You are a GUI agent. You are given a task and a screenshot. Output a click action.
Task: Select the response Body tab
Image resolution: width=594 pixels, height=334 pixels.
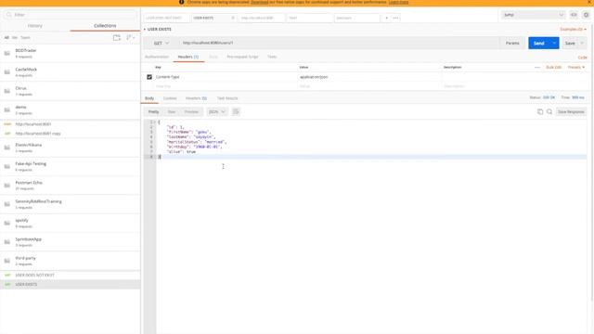pyautogui.click(x=149, y=98)
